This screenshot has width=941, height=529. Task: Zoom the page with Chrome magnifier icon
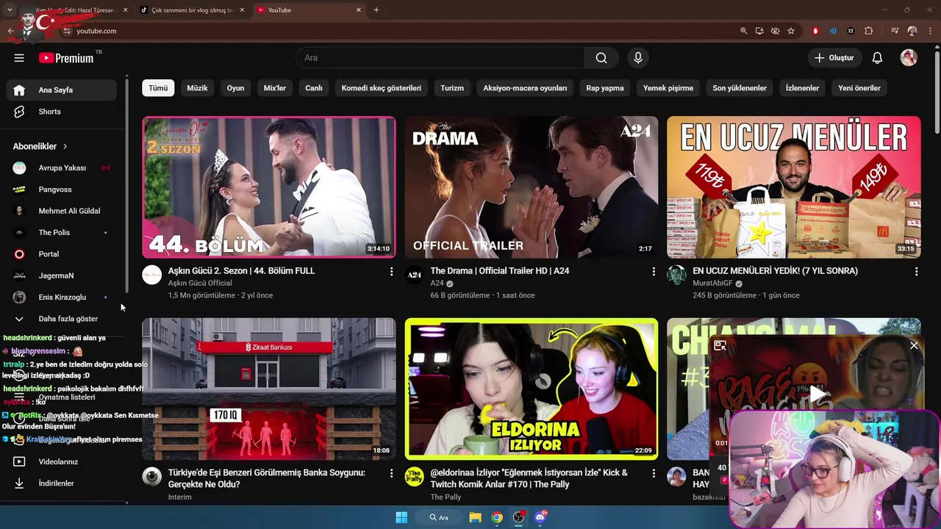coord(743,31)
